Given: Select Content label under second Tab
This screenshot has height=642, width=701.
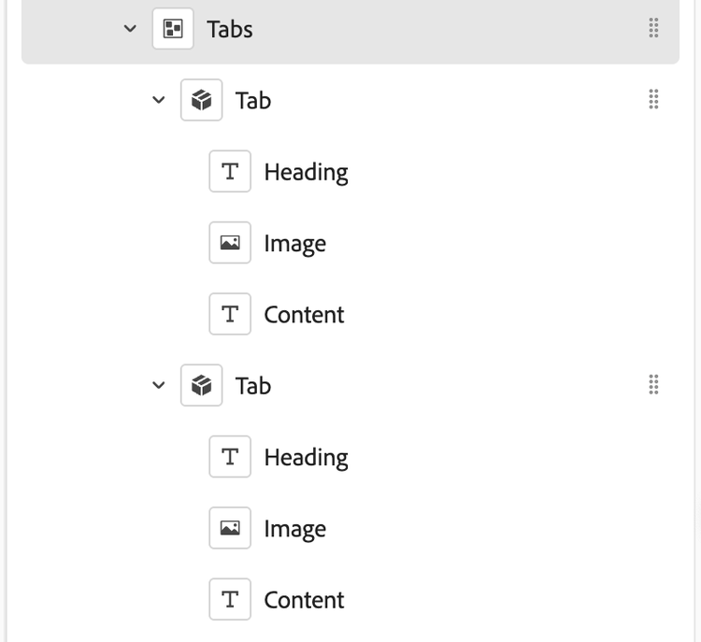Looking at the screenshot, I should pos(304,599).
